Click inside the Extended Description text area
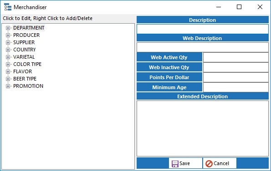This screenshot has height=171, width=271. coord(203,129)
